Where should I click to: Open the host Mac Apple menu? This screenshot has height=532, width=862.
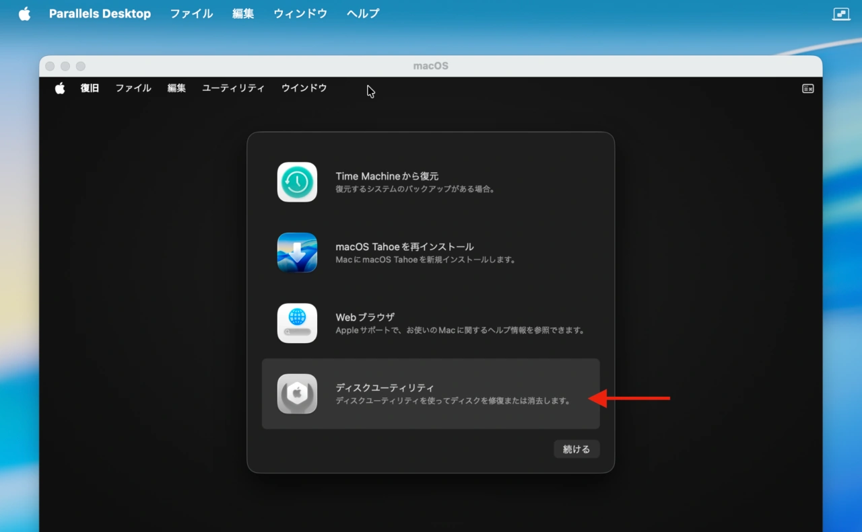pos(24,13)
